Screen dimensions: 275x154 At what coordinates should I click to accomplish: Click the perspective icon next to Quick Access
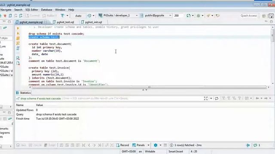click(263, 16)
